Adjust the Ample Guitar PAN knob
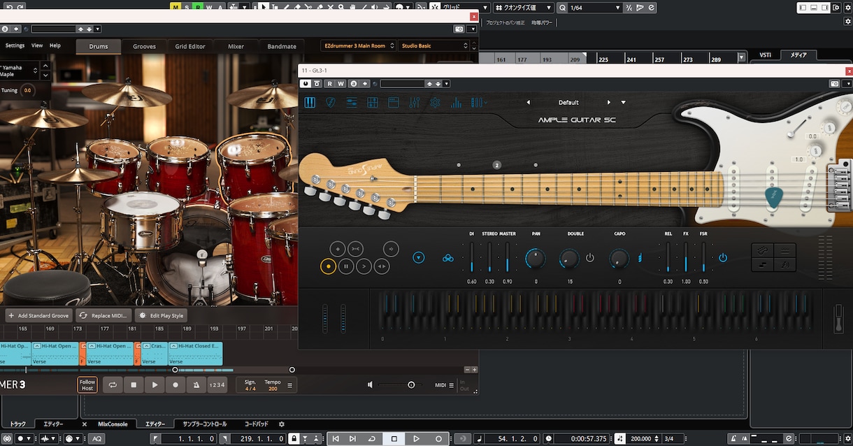This screenshot has height=446, width=853. pos(535,259)
